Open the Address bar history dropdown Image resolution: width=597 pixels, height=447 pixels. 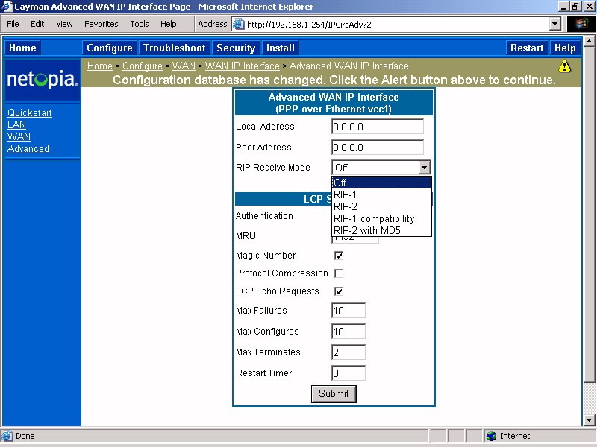click(x=554, y=24)
